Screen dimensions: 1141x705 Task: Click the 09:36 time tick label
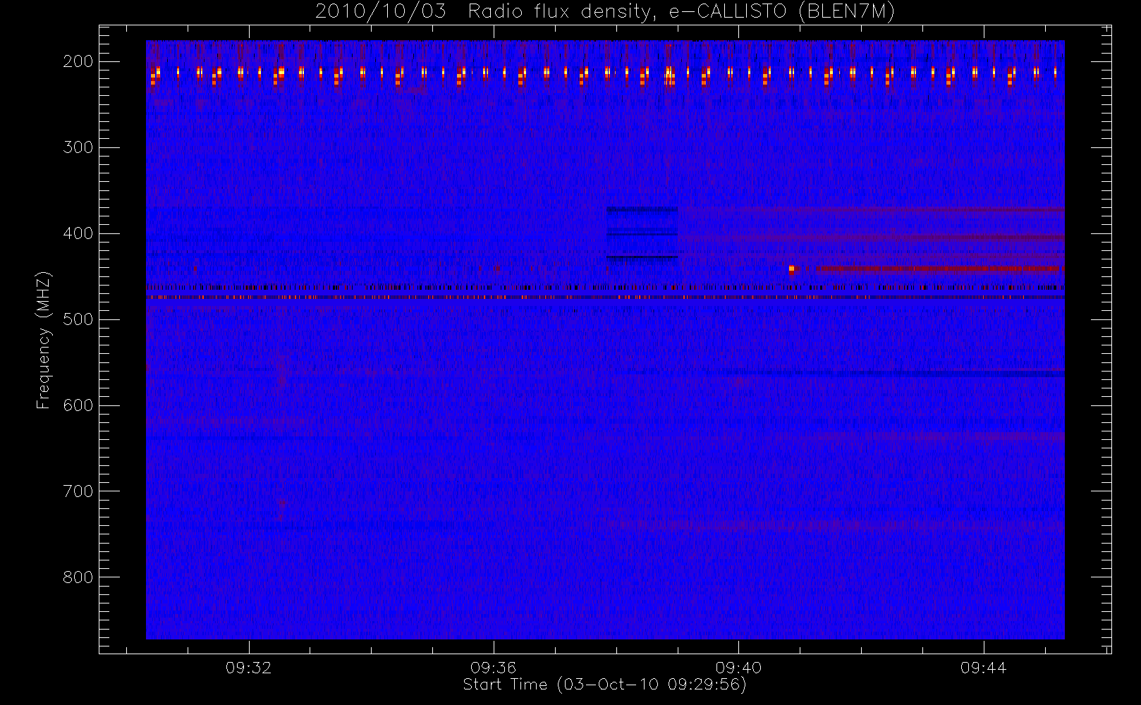click(494, 668)
